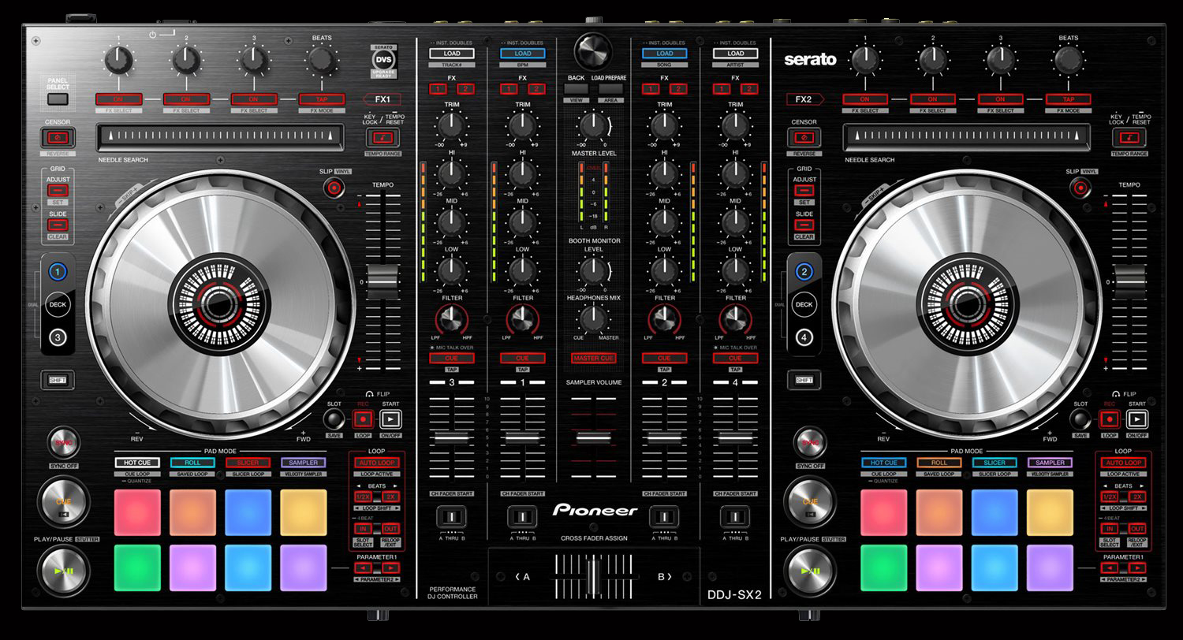Select deck 2 with the blue-ringed button
Viewport: 1183px width, 640px height.
804,273
